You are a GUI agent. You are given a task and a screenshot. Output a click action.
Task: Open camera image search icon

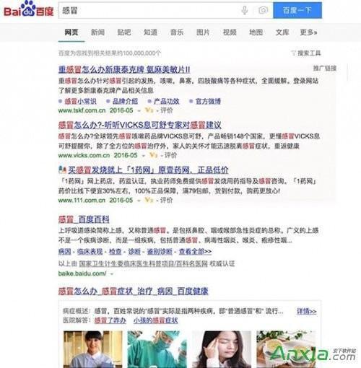click(x=263, y=10)
